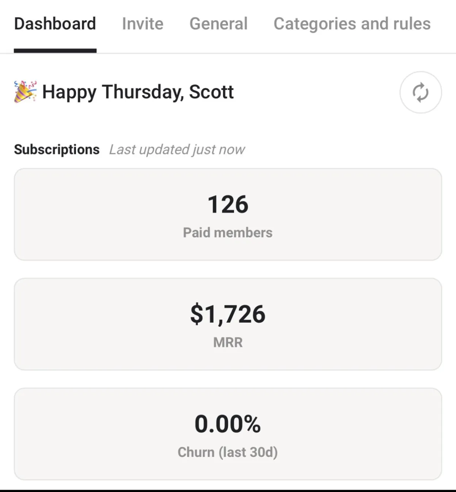Select the Paid members label
This screenshot has width=456, height=492.
(x=228, y=232)
